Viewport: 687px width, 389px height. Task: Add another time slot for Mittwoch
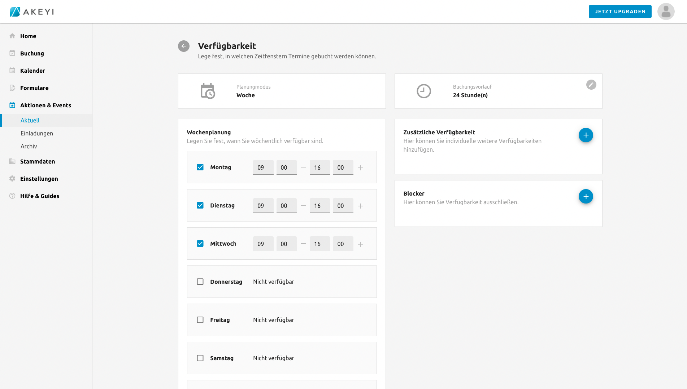(360, 244)
